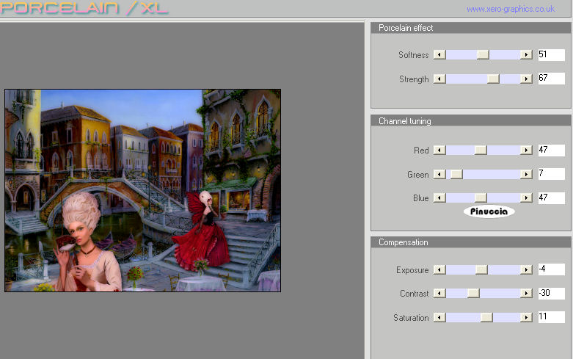The image size is (573, 359).
Task: Click the Compensation panel header
Action: tap(471, 242)
